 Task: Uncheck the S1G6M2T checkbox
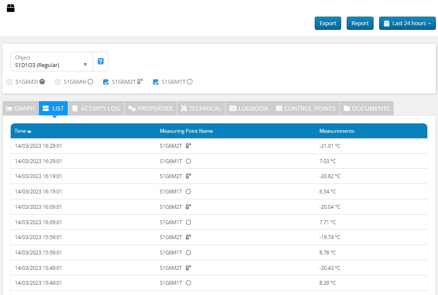[x=106, y=82]
